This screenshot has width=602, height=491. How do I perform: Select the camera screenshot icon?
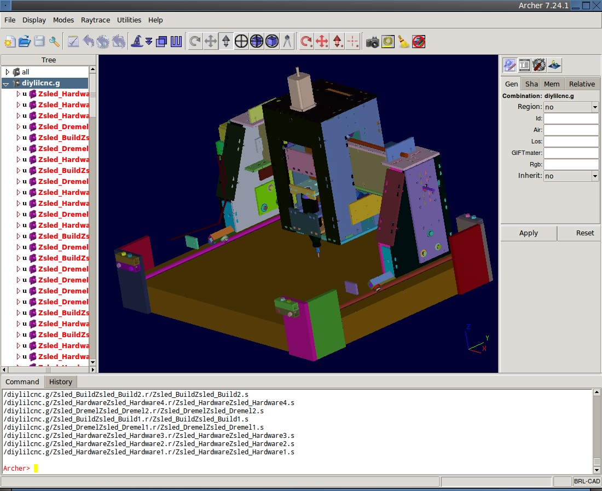click(x=373, y=42)
